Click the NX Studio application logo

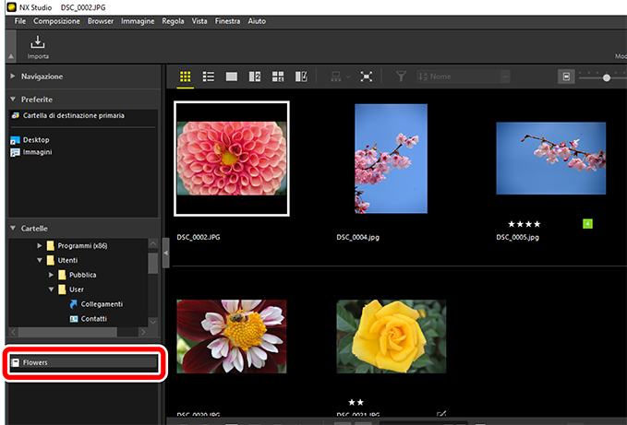12,7
